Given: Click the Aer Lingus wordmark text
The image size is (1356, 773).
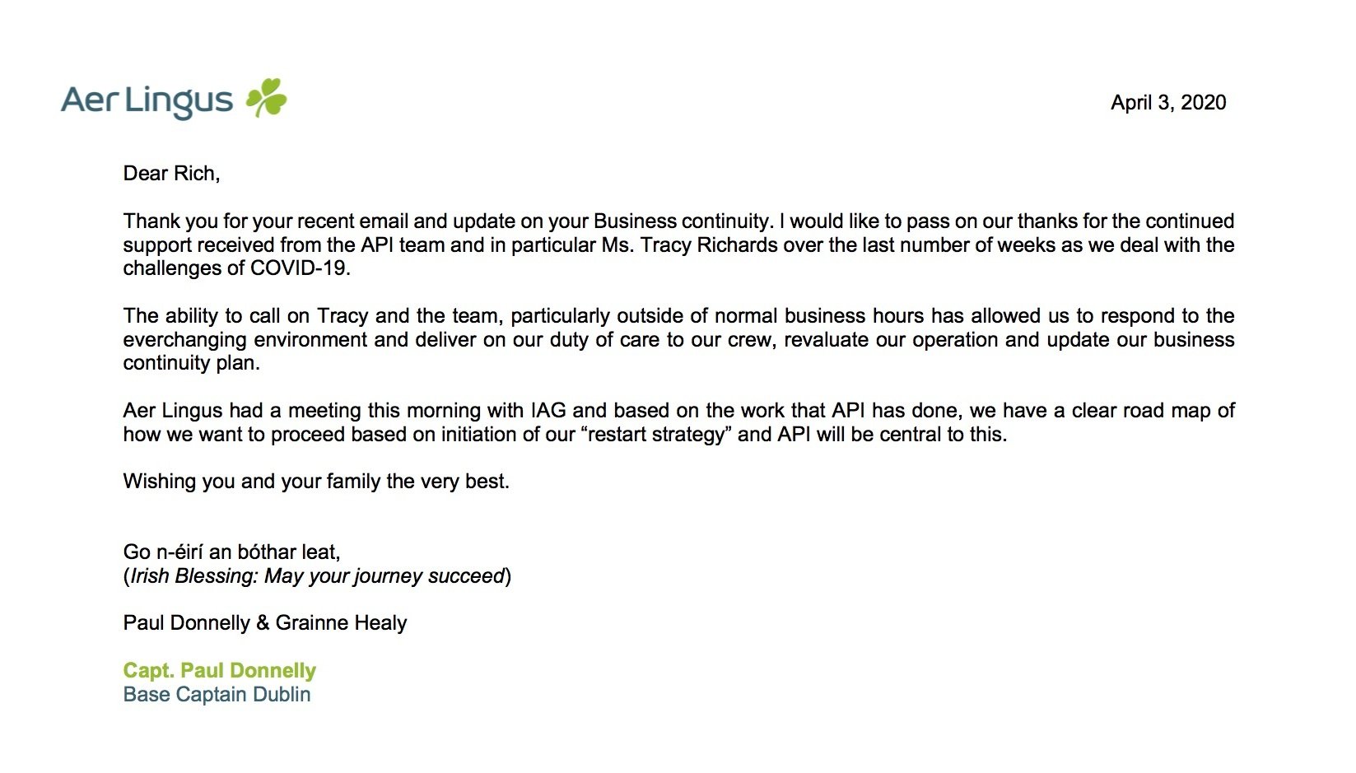Looking at the screenshot, I should [147, 101].
